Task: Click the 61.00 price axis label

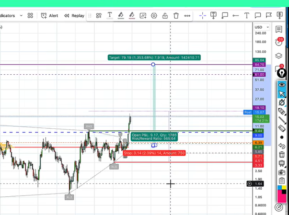Action: point(259,75)
